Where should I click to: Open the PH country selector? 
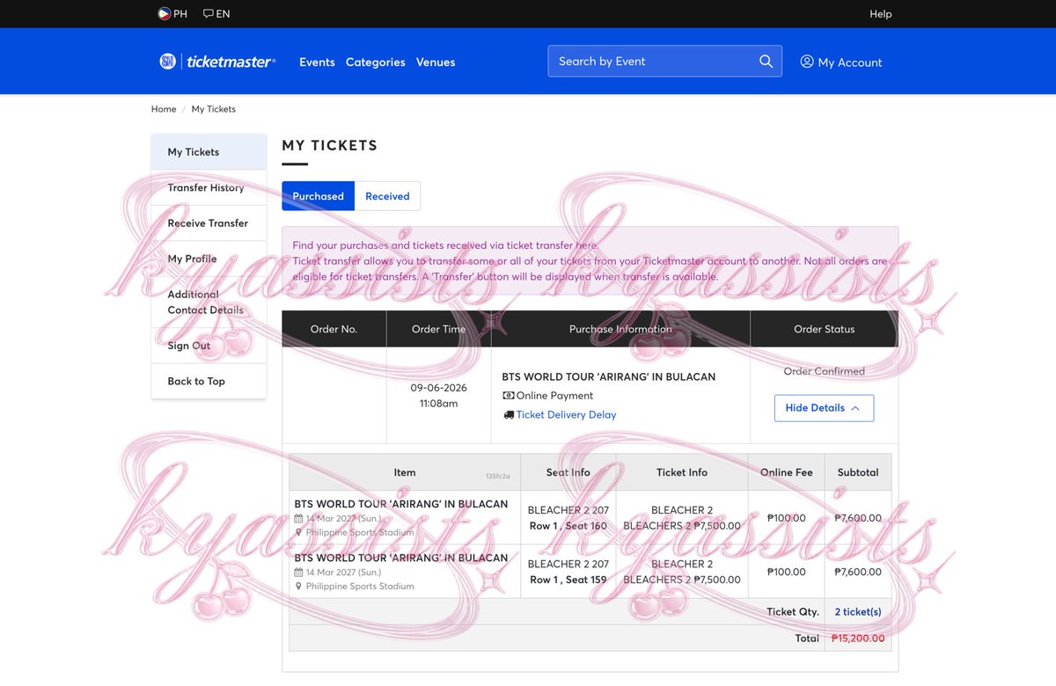click(x=172, y=14)
